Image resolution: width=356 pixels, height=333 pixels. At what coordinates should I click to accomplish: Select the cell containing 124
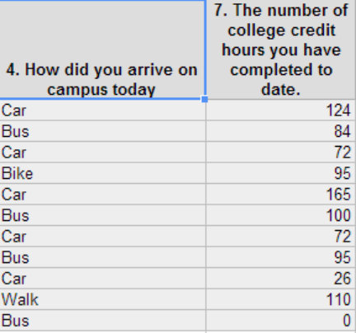281,110
